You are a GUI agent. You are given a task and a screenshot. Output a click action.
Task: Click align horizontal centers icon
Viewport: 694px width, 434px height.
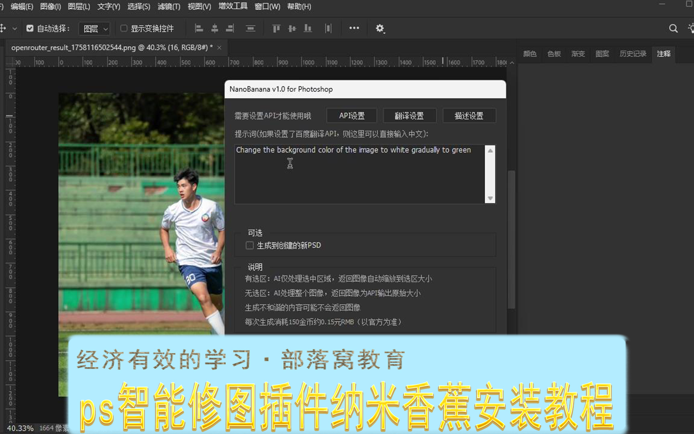(x=215, y=29)
